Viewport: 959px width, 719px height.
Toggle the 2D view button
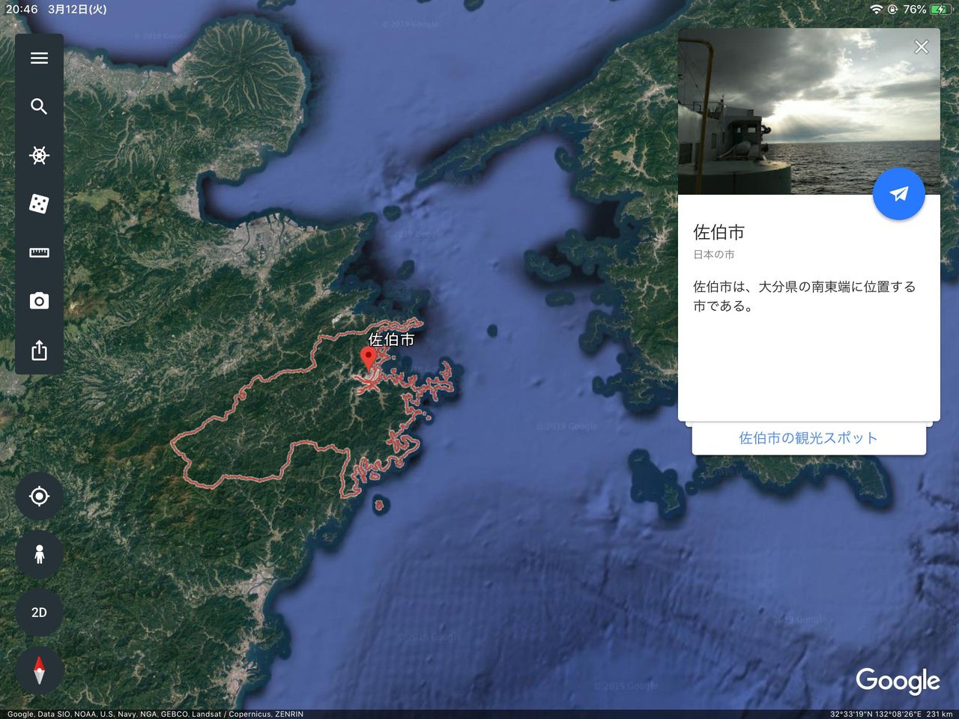pyautogui.click(x=39, y=612)
